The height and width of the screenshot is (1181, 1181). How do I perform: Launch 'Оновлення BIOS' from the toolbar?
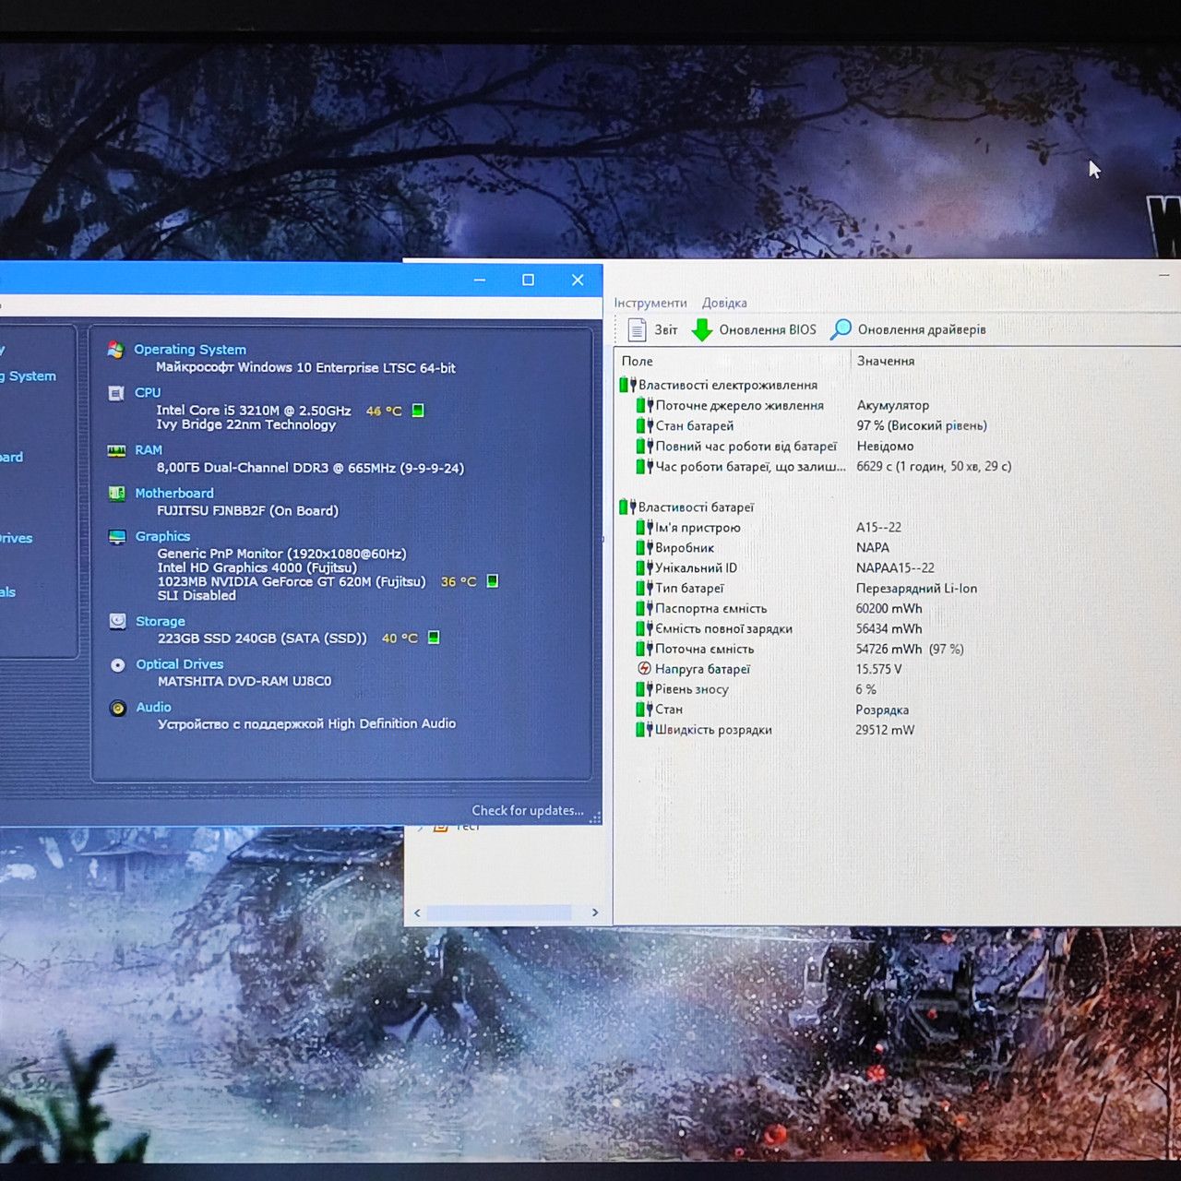[754, 329]
